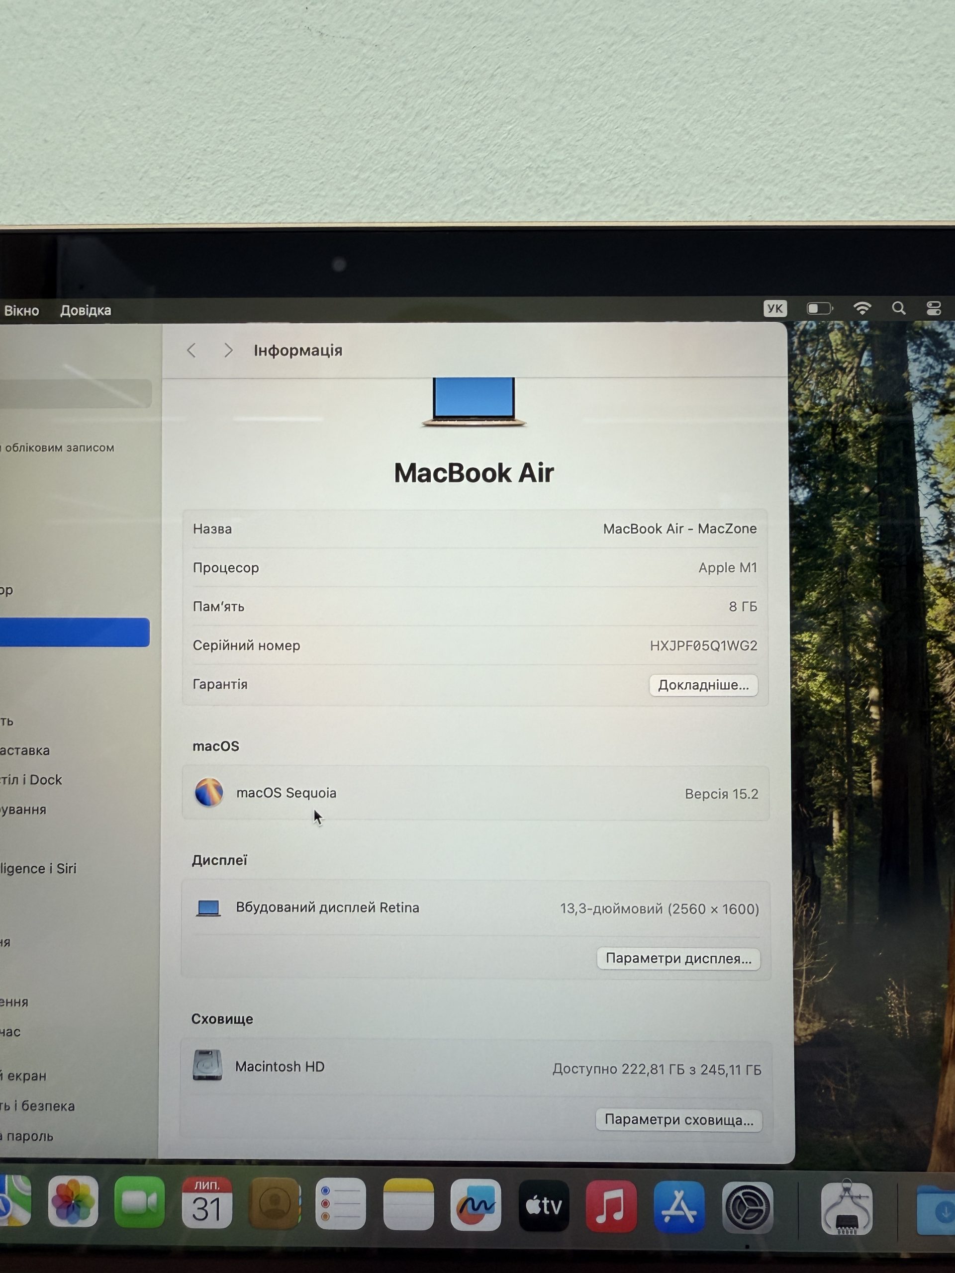Click the 'Macintosh HD' label
Image resolution: width=955 pixels, height=1273 pixels.
(280, 1067)
